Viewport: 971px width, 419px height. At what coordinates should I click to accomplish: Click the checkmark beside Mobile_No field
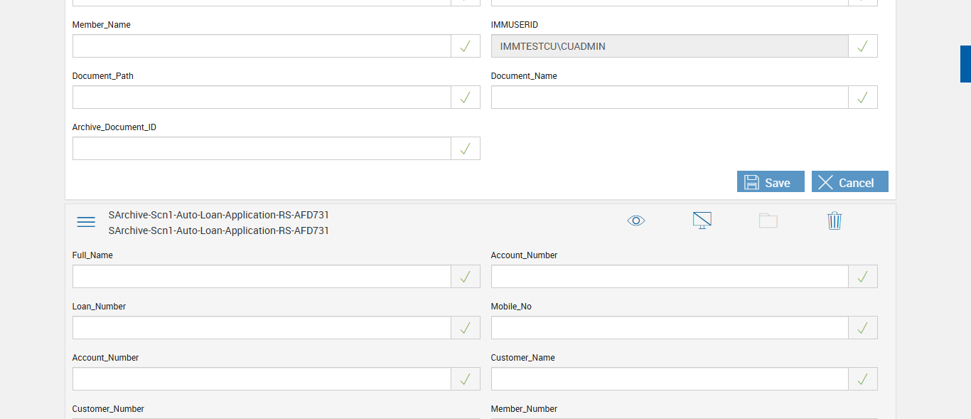[863, 328]
